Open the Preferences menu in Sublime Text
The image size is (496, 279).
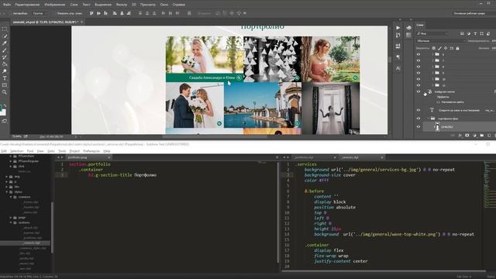coord(91,151)
